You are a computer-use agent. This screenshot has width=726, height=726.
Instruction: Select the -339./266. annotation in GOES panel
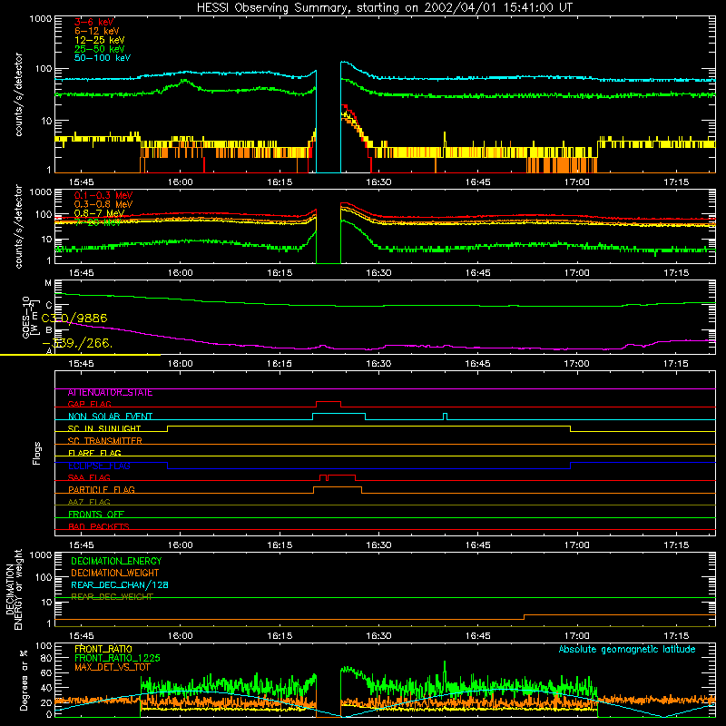[x=77, y=344]
